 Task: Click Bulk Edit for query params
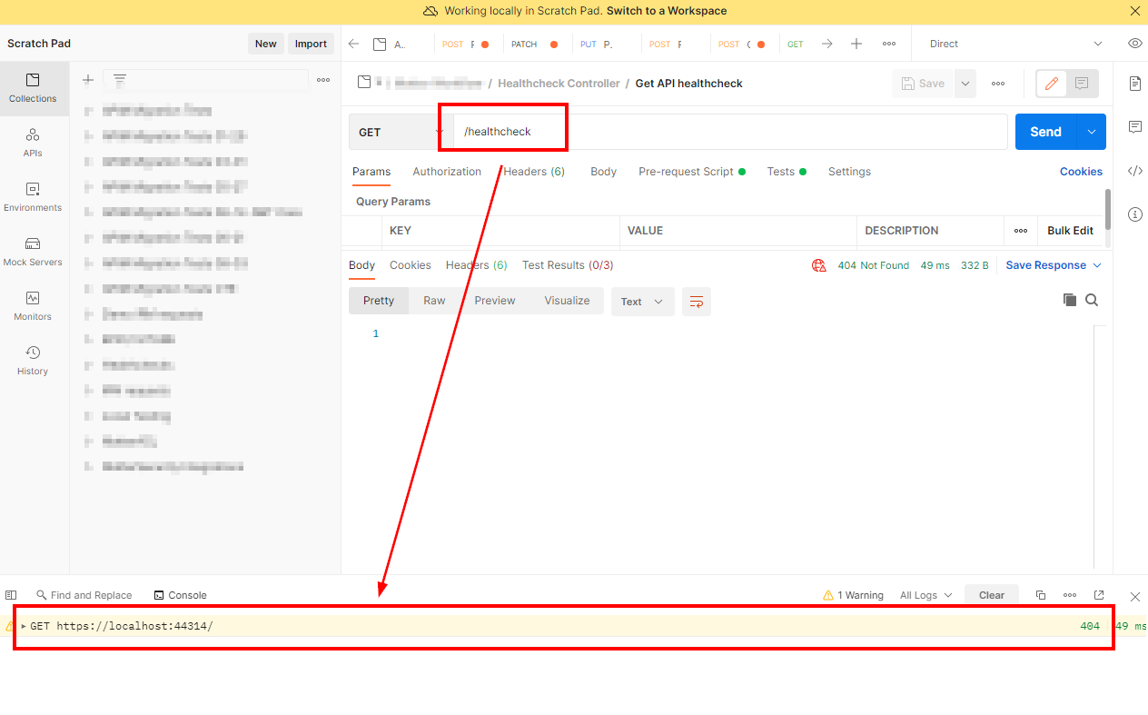pyautogui.click(x=1070, y=231)
